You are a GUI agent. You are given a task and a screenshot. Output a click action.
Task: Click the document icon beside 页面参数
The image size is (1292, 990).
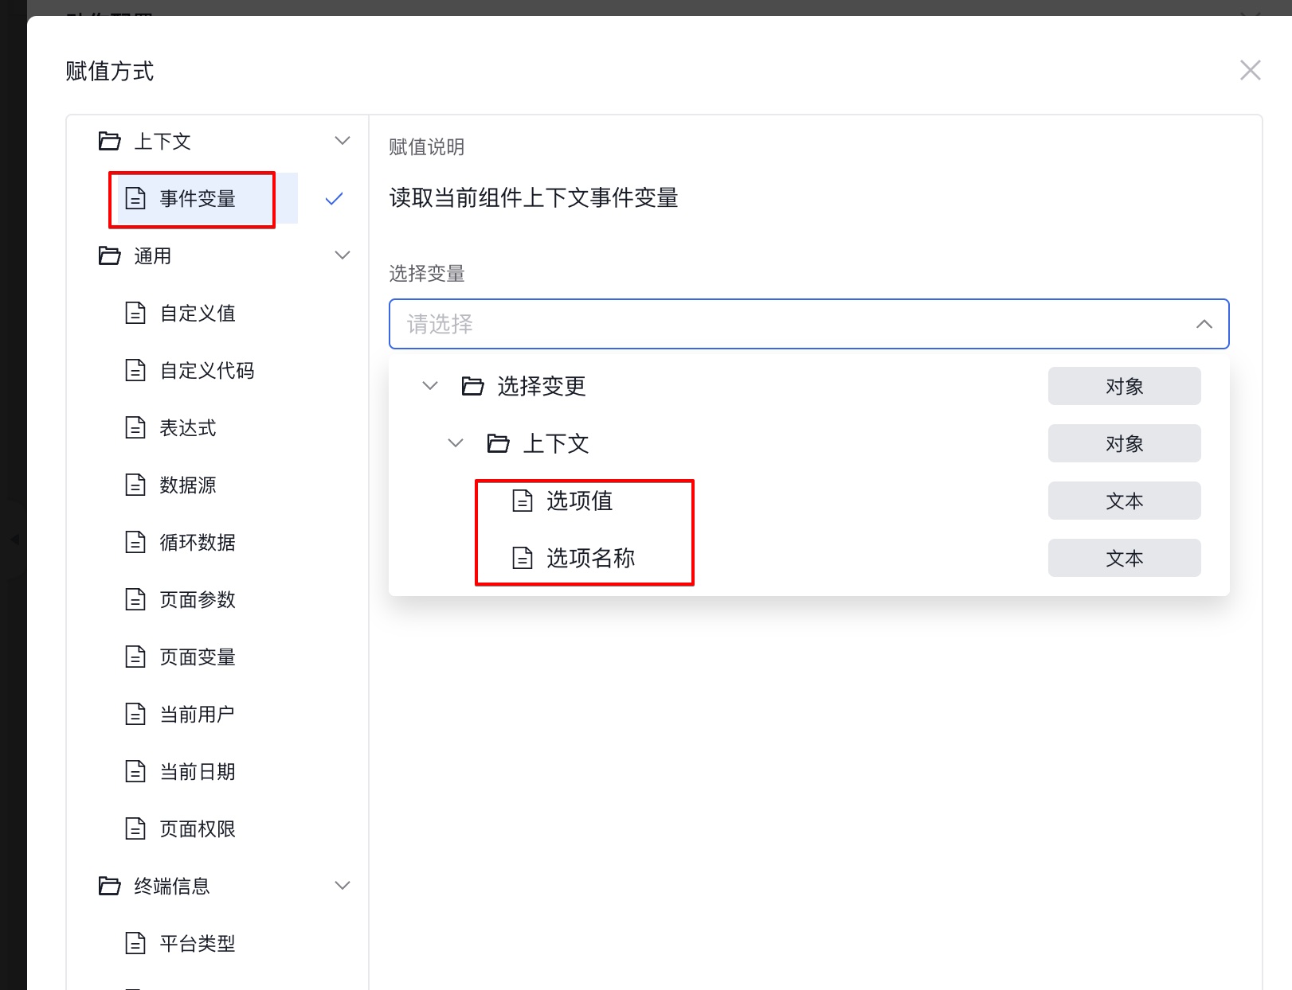tap(135, 599)
